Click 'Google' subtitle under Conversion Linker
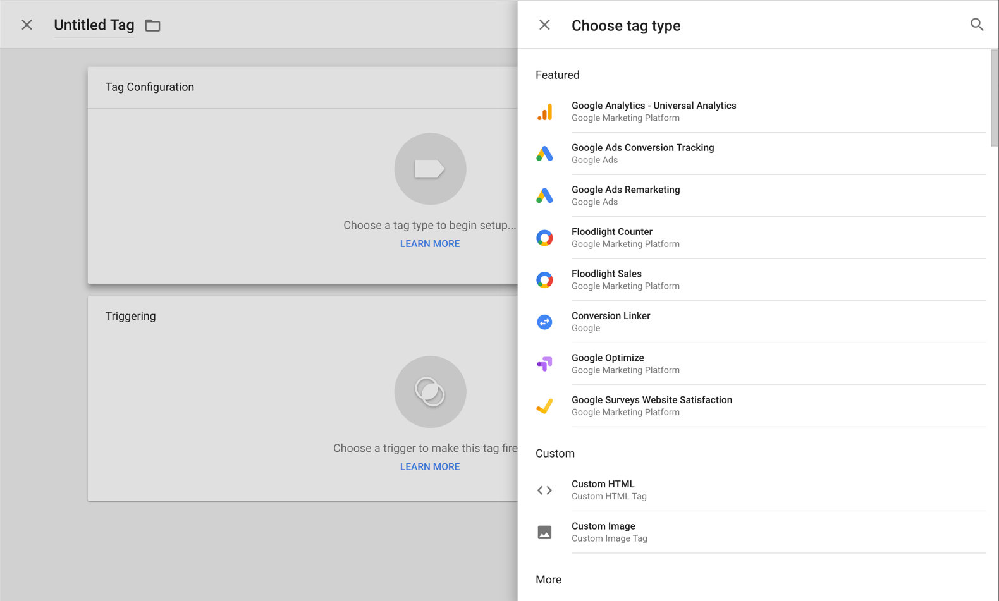The height and width of the screenshot is (601, 999). [585, 328]
